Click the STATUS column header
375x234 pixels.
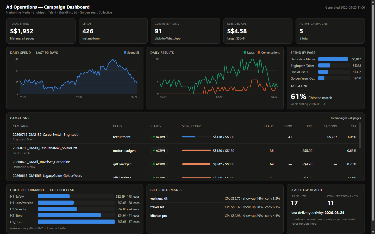tap(156, 126)
